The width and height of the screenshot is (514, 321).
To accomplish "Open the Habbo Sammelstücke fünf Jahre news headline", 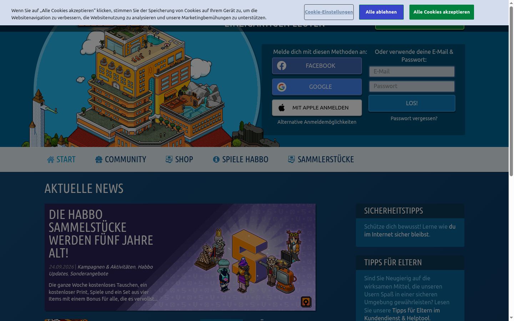I will pyautogui.click(x=101, y=234).
